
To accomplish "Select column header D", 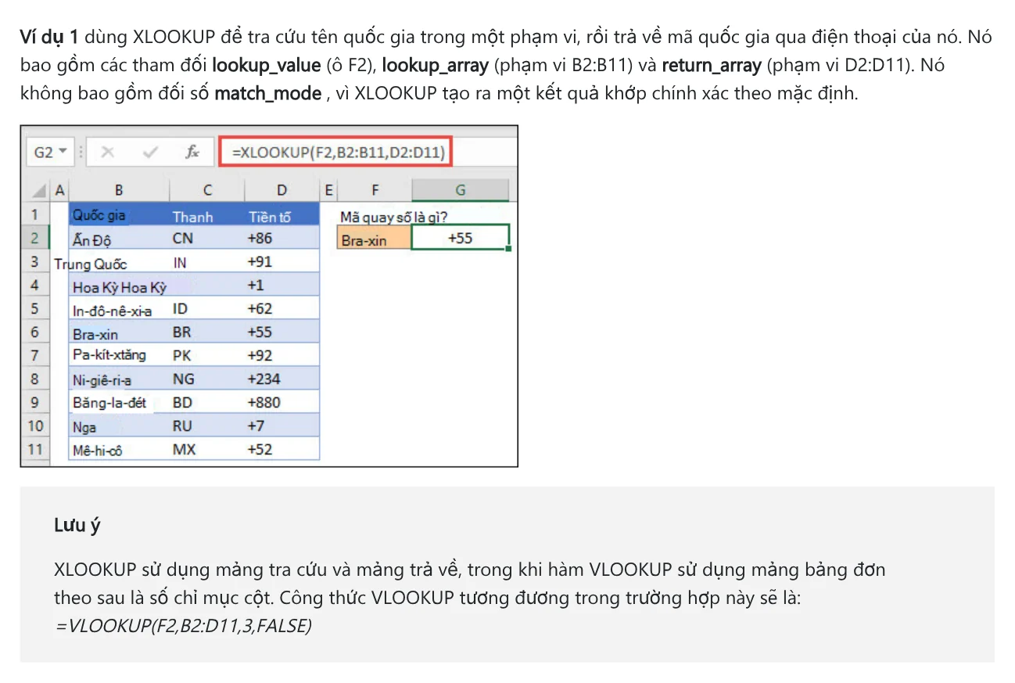I will (282, 190).
